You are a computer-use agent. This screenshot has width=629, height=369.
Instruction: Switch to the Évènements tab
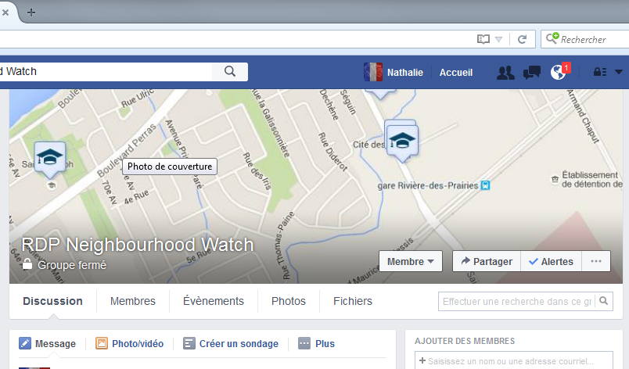tap(214, 301)
